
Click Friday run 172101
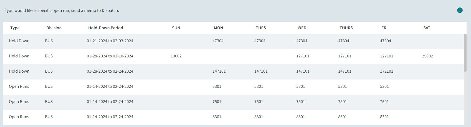tap(386, 71)
